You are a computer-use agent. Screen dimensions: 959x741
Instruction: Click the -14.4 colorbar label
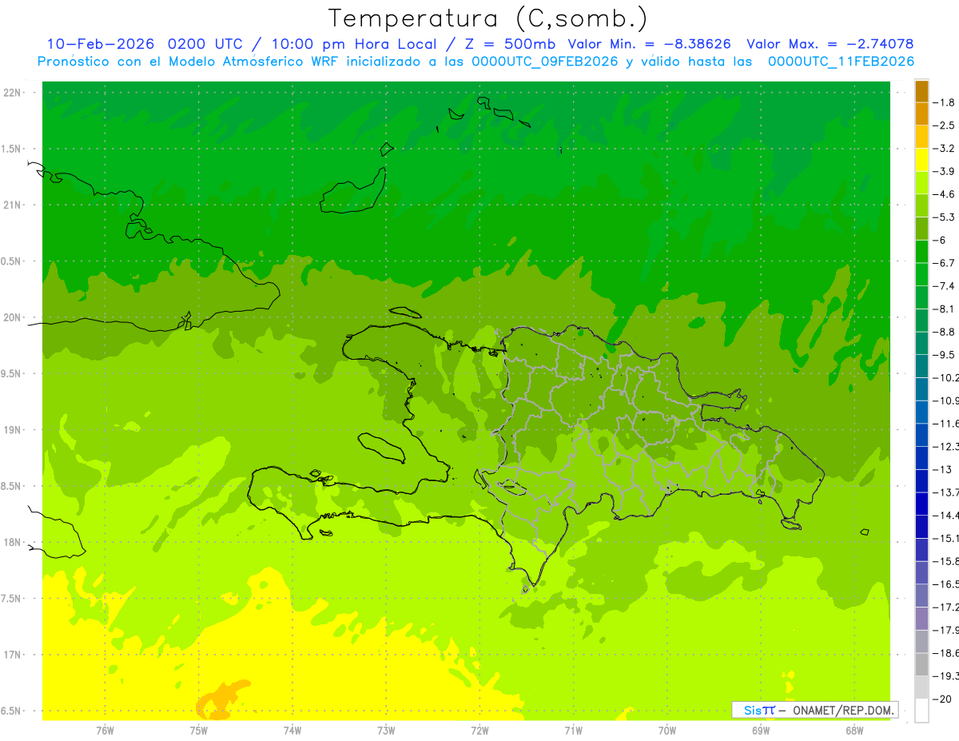[x=945, y=516]
